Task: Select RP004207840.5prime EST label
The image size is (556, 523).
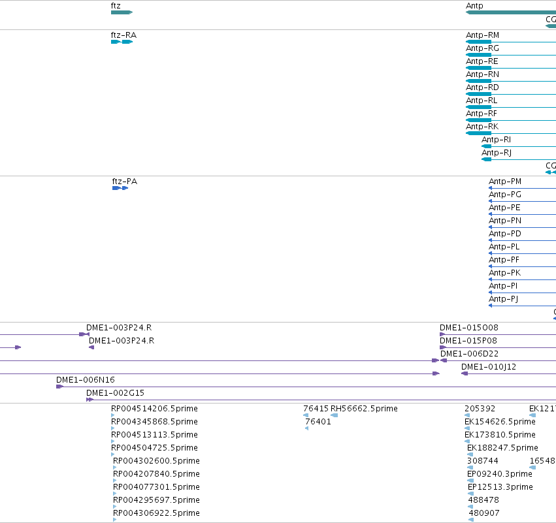Action: coord(156,475)
